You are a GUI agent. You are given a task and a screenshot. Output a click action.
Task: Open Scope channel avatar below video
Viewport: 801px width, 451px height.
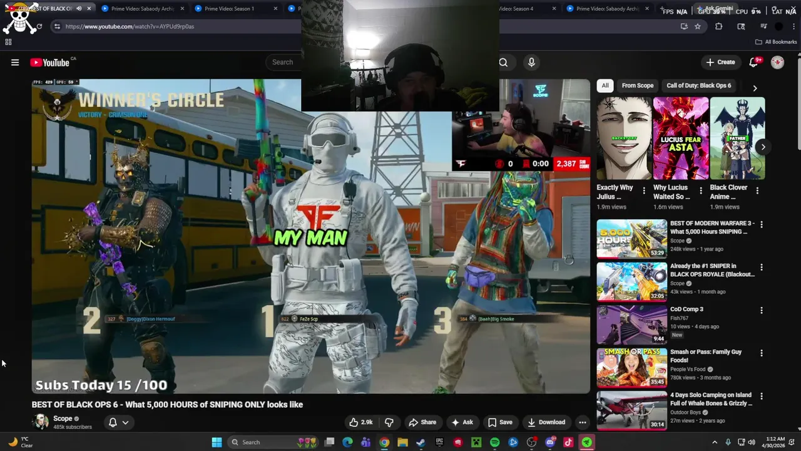[41, 422]
